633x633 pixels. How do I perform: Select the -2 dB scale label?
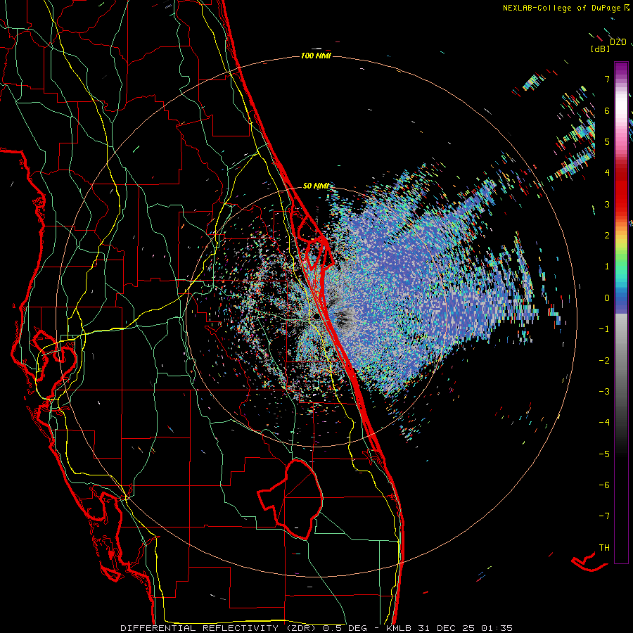(x=604, y=361)
